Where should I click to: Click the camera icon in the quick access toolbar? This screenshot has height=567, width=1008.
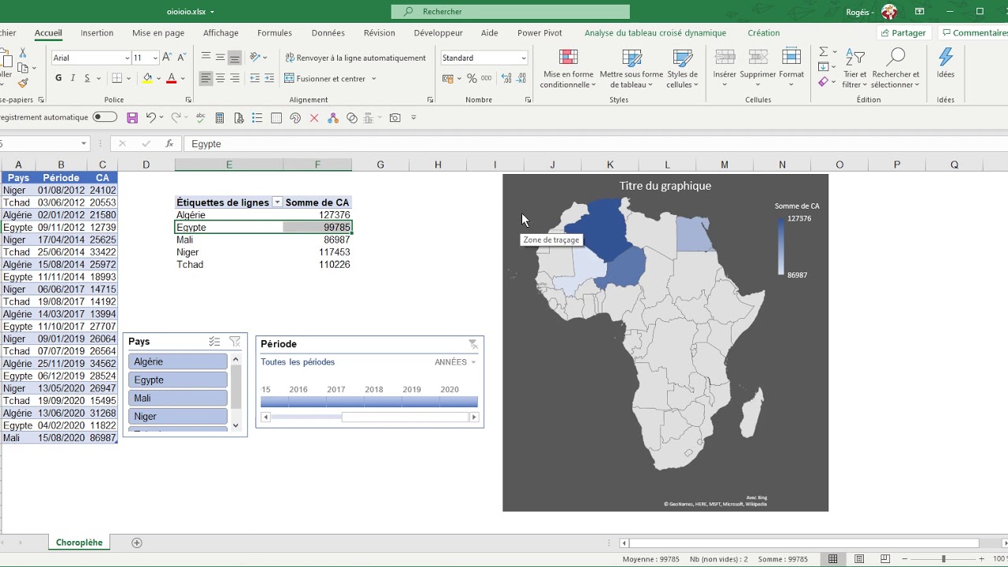point(395,118)
